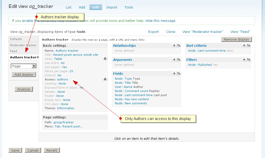This screenshot has height=158, width=265.
Task: Rearrange Relationships with the reorder icon
Action: [x=179, y=45]
